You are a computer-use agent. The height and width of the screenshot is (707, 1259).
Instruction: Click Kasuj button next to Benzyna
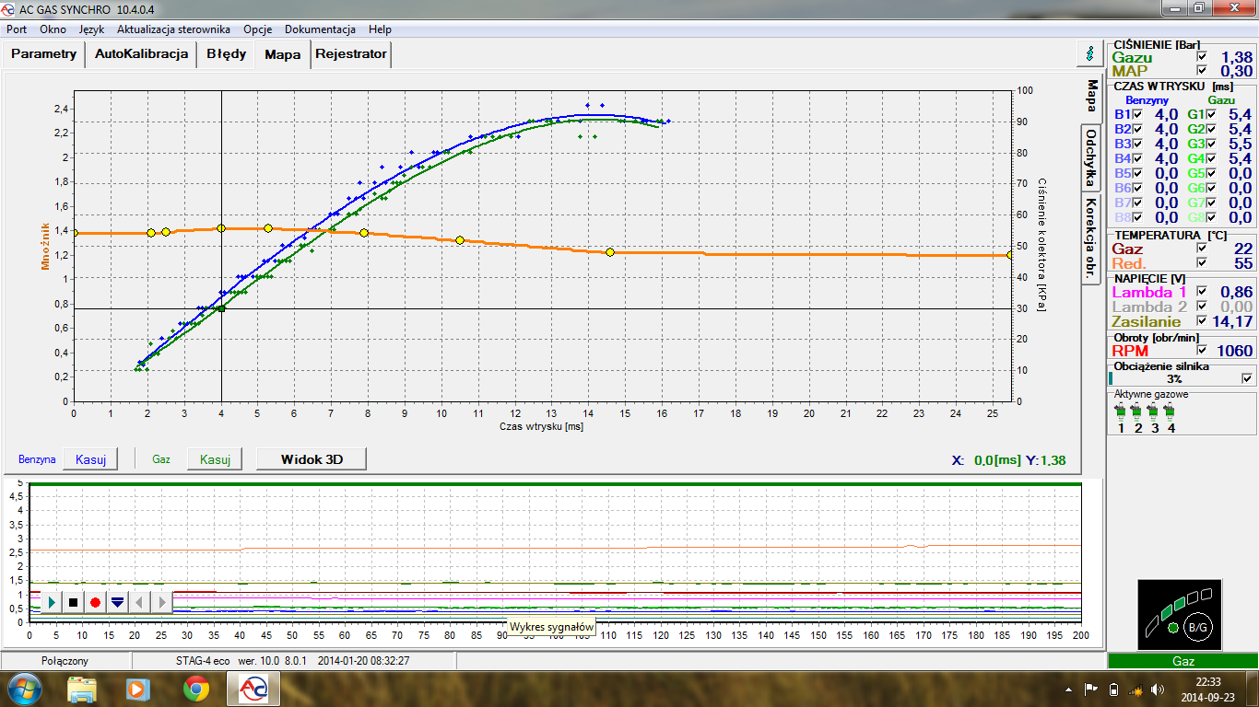pos(91,458)
